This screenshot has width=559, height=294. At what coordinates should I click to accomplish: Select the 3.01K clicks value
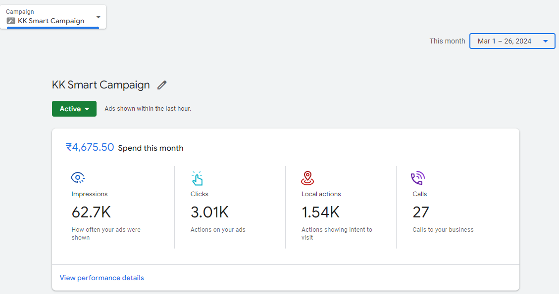pos(209,212)
